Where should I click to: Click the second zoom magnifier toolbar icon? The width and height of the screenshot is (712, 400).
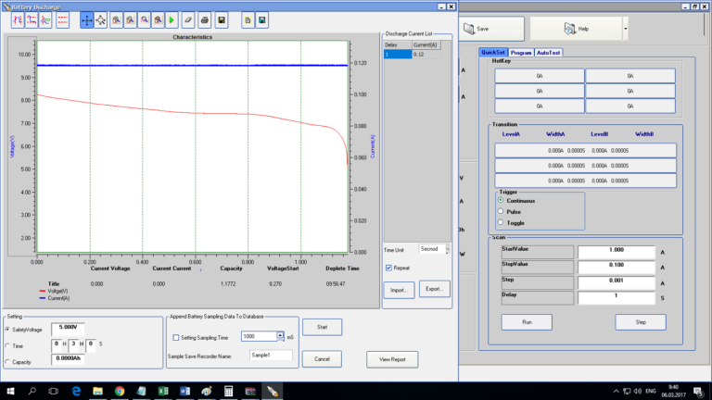[131, 20]
